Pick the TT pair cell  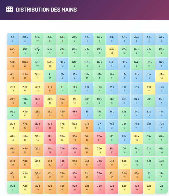tap(62, 88)
